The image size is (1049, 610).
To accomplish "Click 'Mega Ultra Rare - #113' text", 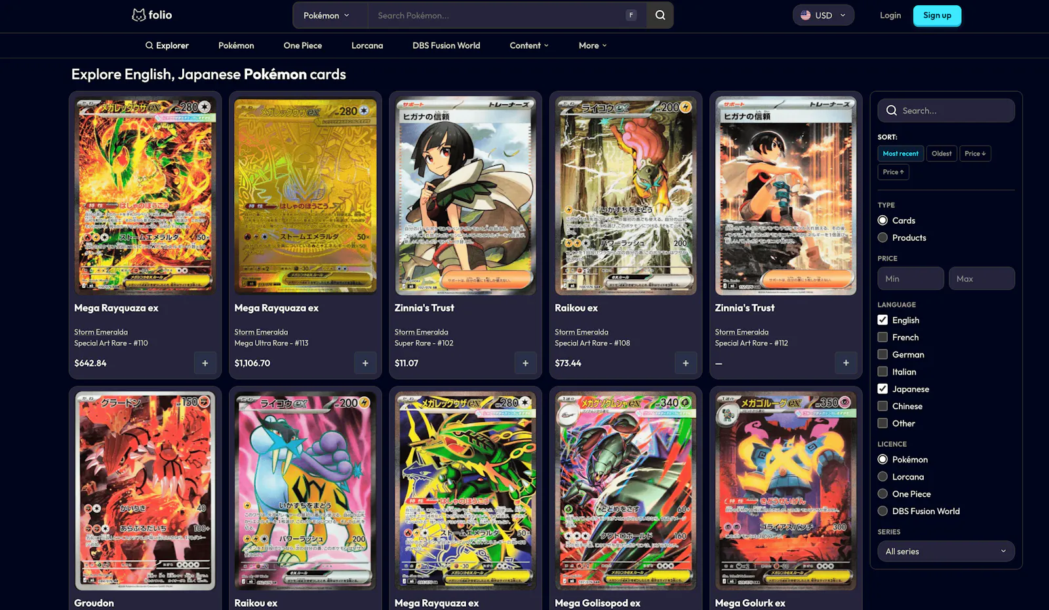I will click(271, 343).
